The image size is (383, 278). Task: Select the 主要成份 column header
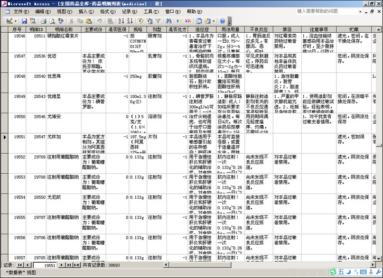tap(94, 30)
